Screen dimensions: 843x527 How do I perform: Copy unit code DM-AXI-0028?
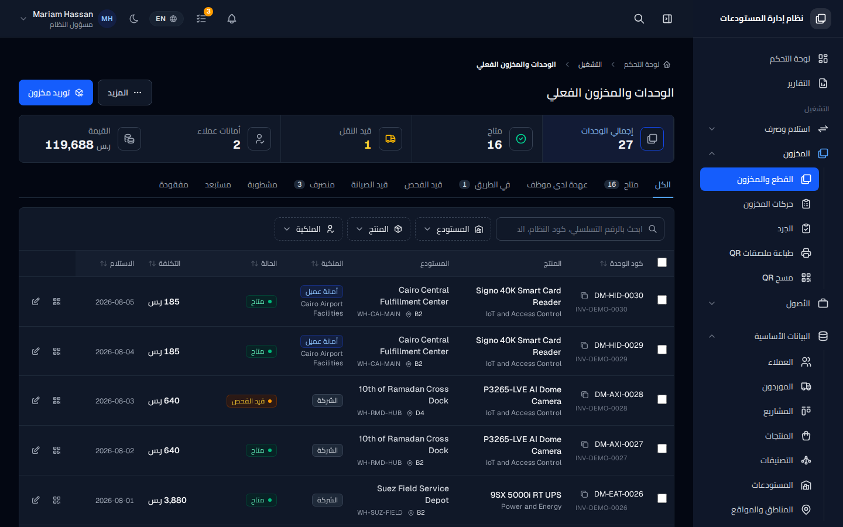[x=584, y=395]
